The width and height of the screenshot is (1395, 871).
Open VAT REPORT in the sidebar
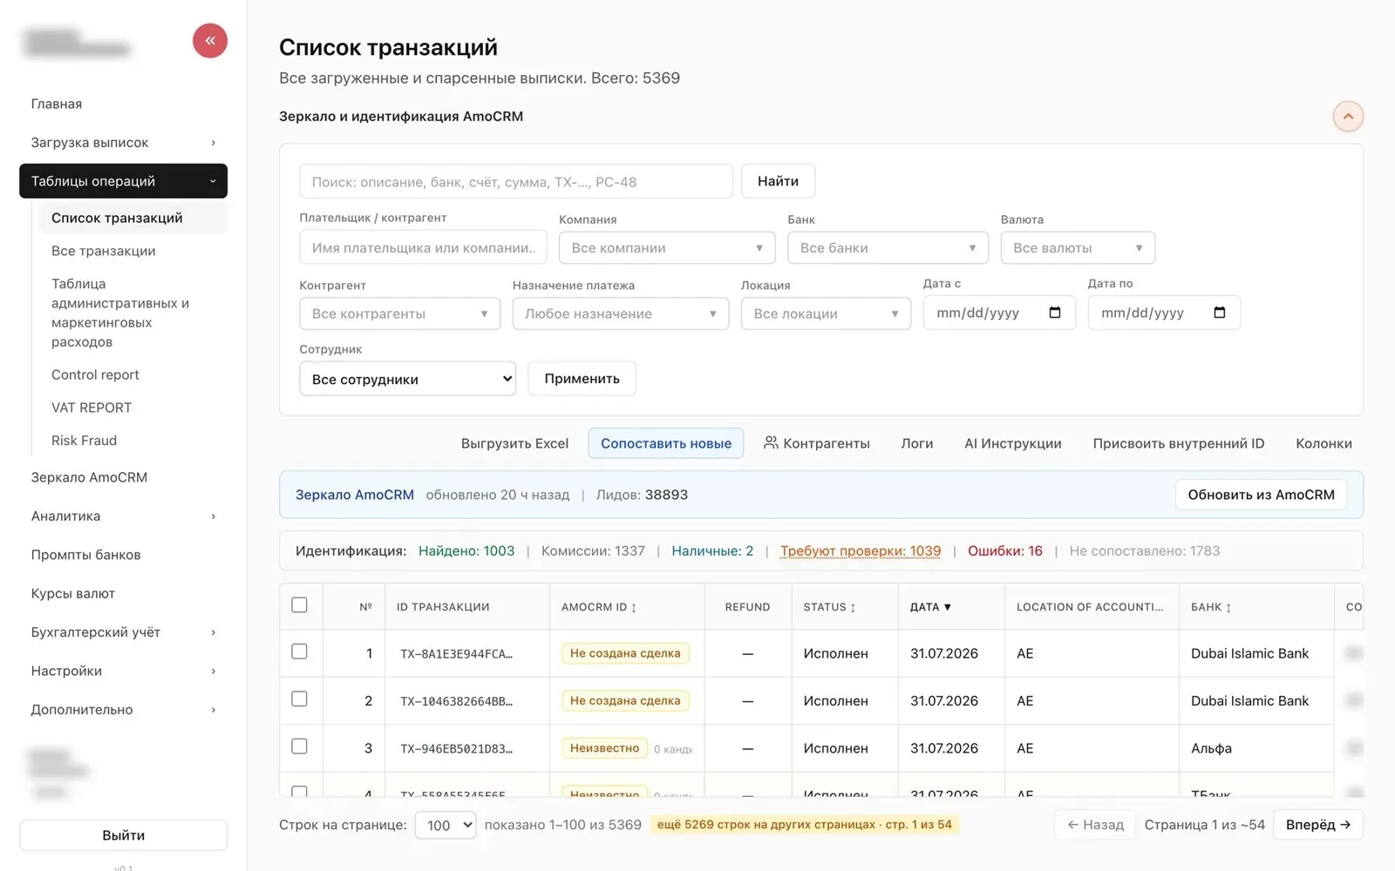tap(92, 408)
